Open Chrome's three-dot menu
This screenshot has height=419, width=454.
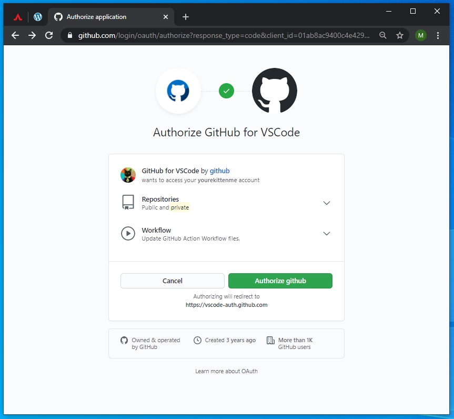pos(438,35)
